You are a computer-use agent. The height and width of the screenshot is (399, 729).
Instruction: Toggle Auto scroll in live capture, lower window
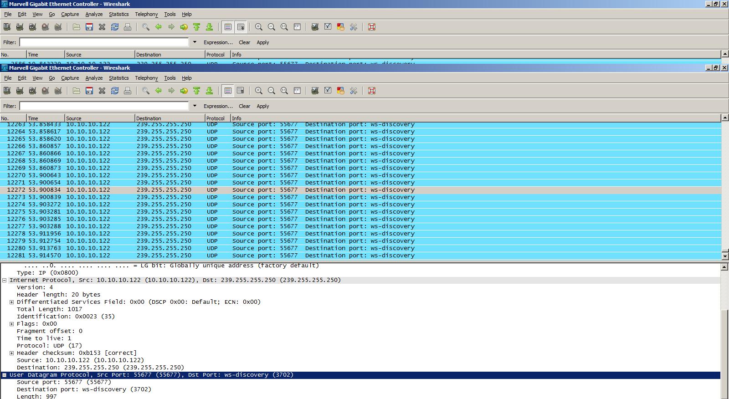point(241,91)
